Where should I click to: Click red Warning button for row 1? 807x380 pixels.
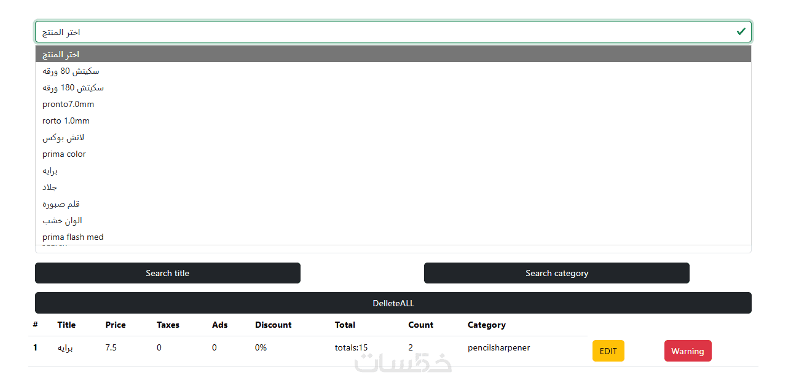688,351
